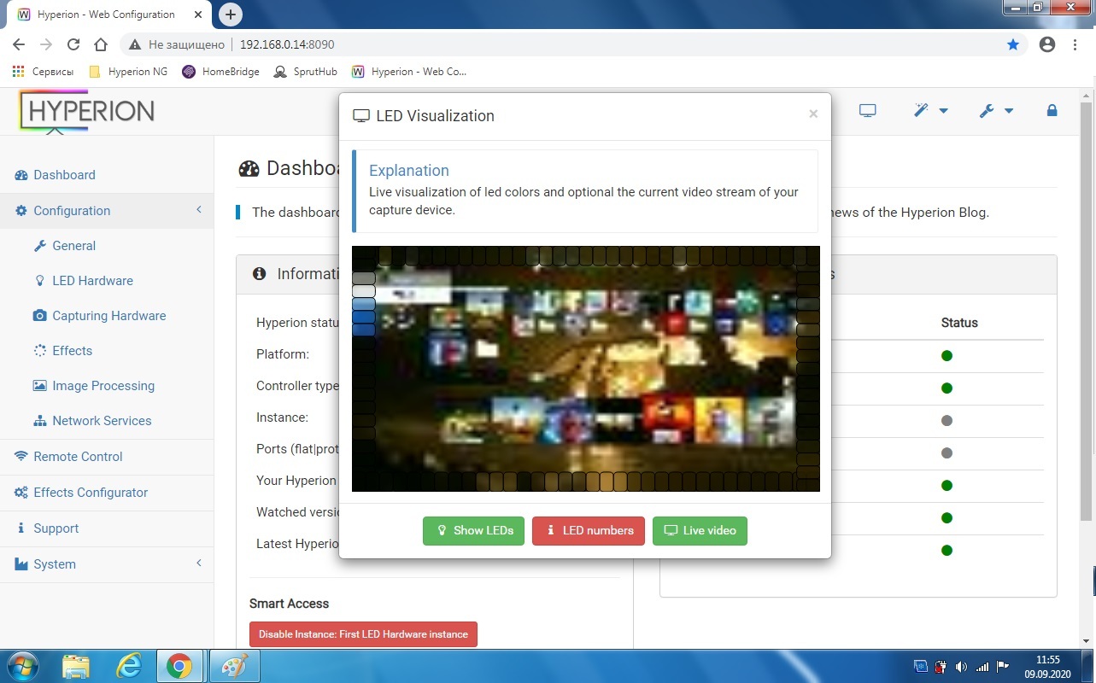
Task: Click the Hyperion logo
Action: pyautogui.click(x=88, y=111)
